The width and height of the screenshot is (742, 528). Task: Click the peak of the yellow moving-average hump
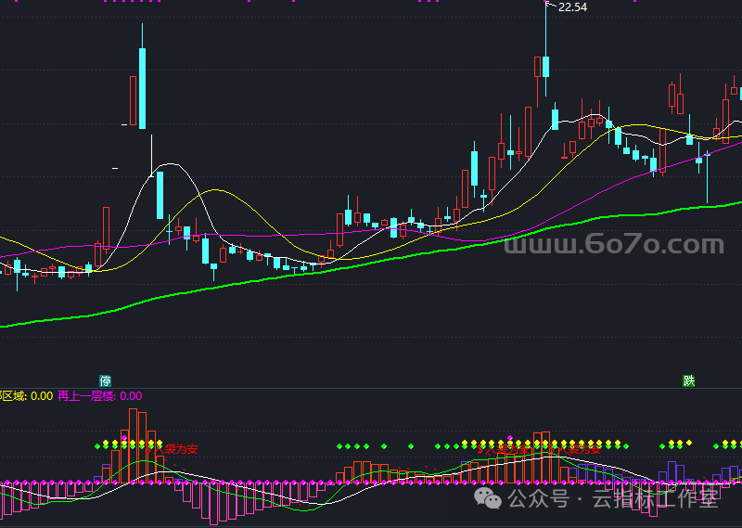pos(217,190)
